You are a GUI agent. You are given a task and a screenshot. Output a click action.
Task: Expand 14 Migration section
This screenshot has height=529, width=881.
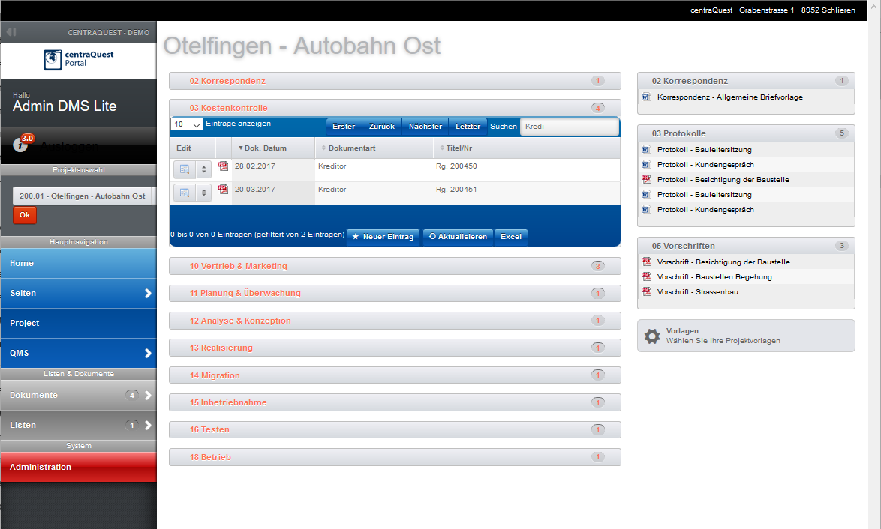coord(395,375)
